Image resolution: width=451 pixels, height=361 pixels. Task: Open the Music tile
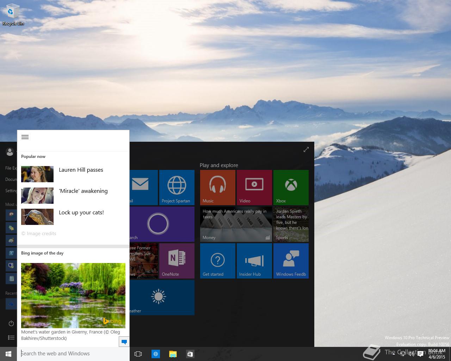[x=218, y=188]
